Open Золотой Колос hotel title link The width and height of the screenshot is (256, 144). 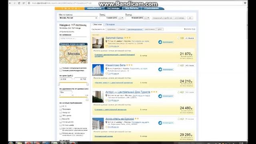click(114, 38)
